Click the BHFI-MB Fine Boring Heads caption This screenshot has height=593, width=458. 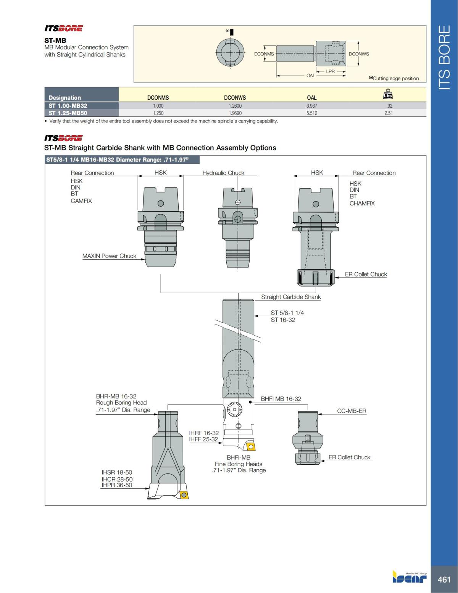click(x=239, y=464)
